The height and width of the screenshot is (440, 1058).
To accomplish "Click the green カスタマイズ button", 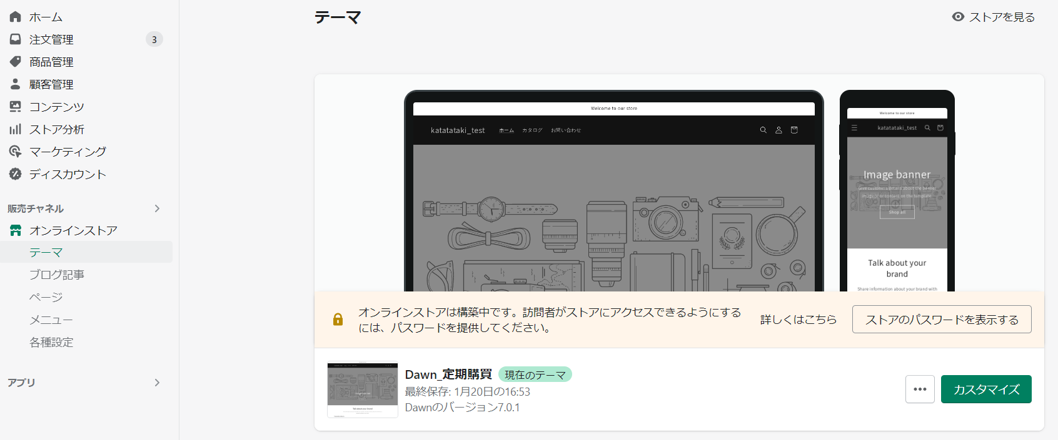I will (986, 389).
